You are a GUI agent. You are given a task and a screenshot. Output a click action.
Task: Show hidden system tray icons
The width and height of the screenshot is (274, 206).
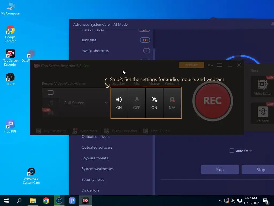coord(220,201)
